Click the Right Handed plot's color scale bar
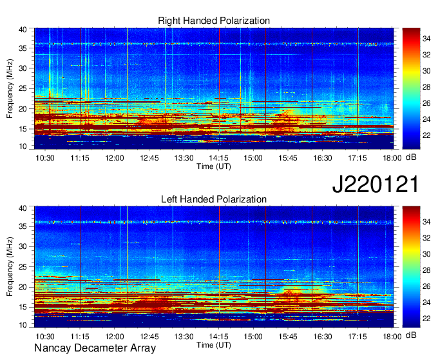Image resolution: width=438 pixels, height=356 pixels. (411, 88)
